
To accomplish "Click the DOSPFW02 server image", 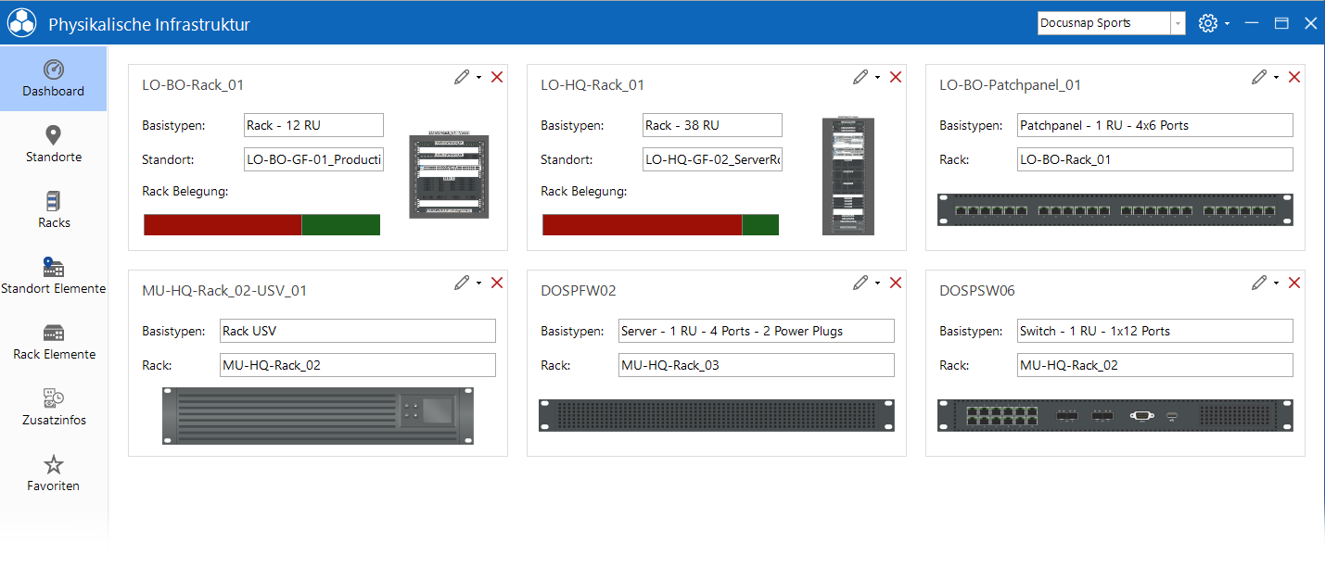I will 717,415.
